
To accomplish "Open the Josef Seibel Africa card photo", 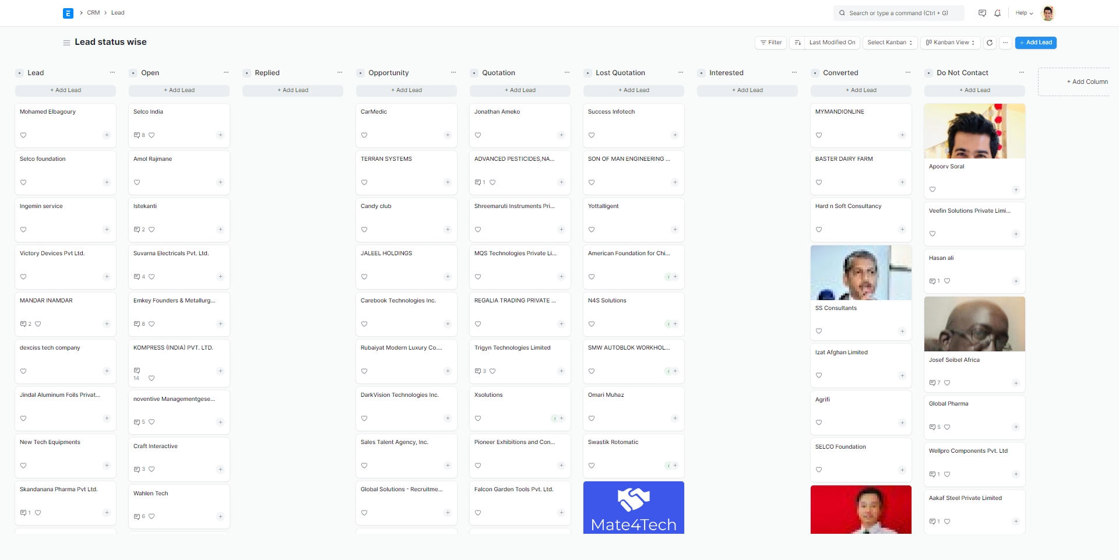I will pos(974,324).
